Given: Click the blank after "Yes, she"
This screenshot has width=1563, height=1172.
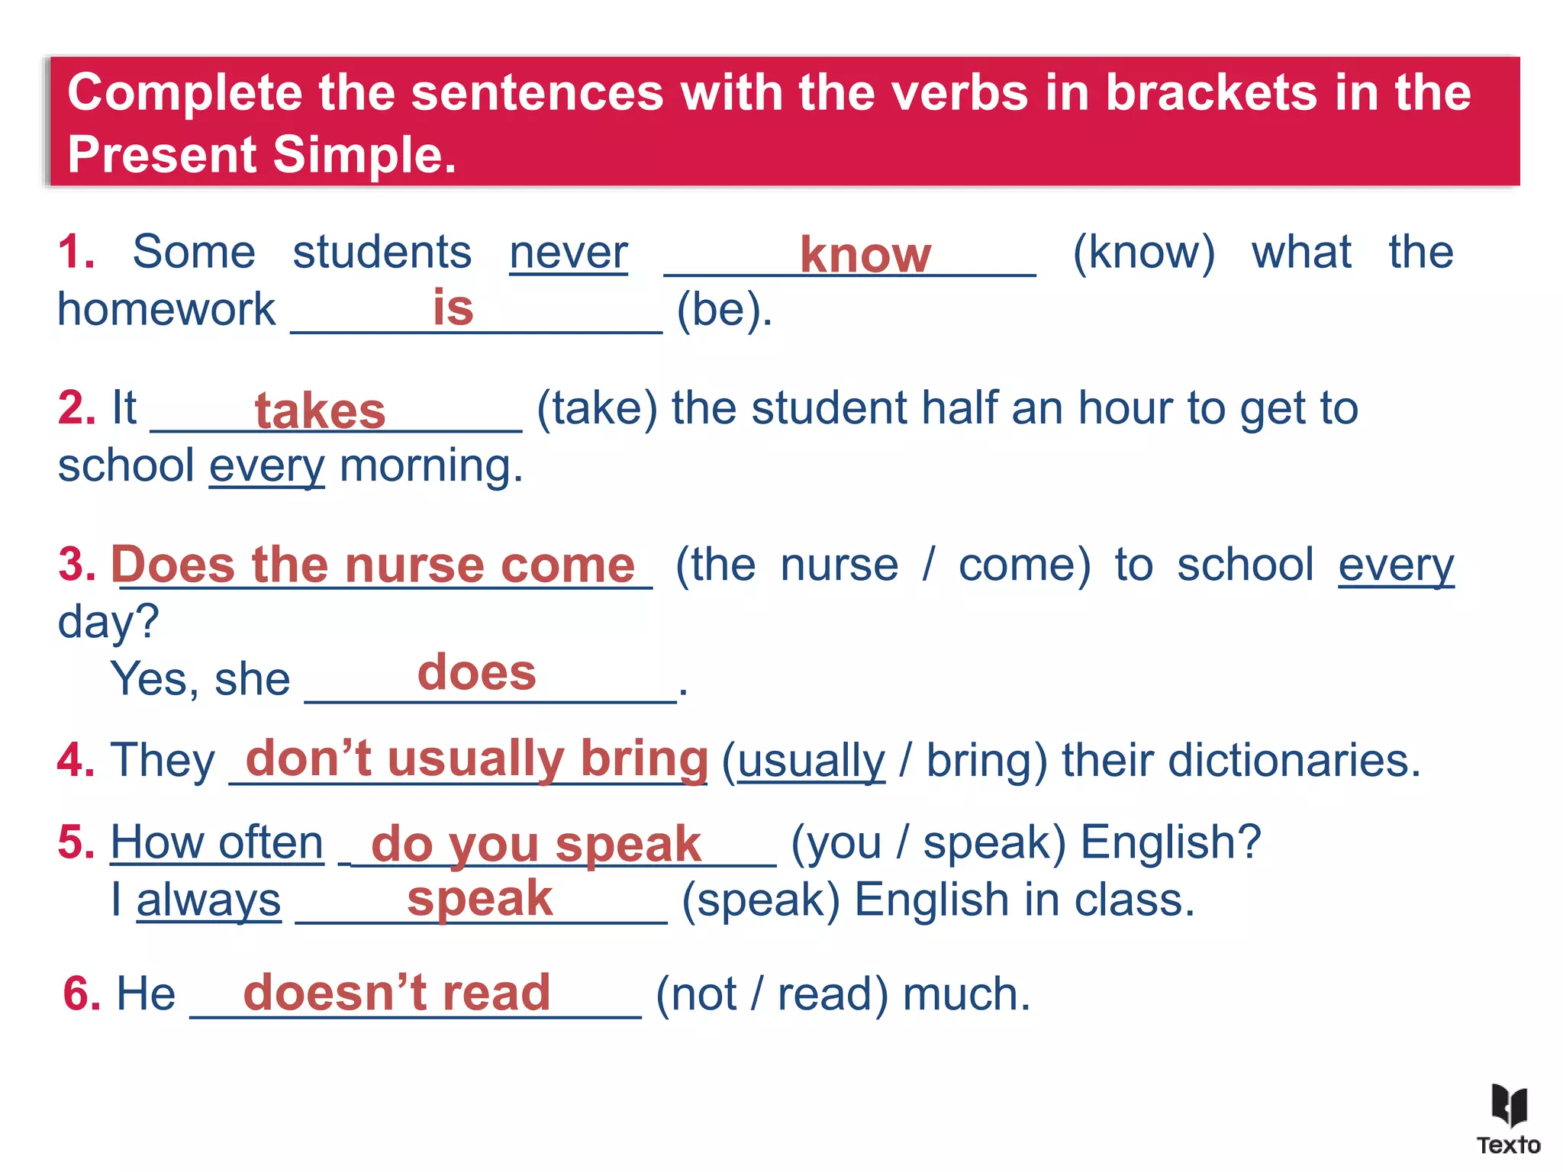Looking at the screenshot, I should (477, 674).
